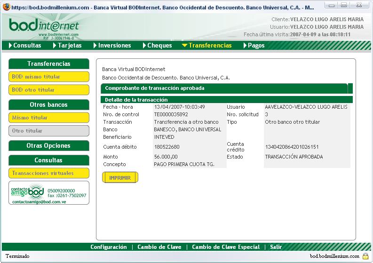Click TRANSACCIÓN APROBADA status
Viewport: 373px width, 263px height.
[x=294, y=157]
